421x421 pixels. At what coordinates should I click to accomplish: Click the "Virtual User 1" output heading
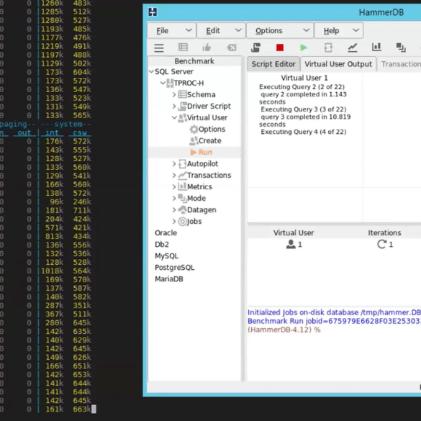tap(304, 78)
